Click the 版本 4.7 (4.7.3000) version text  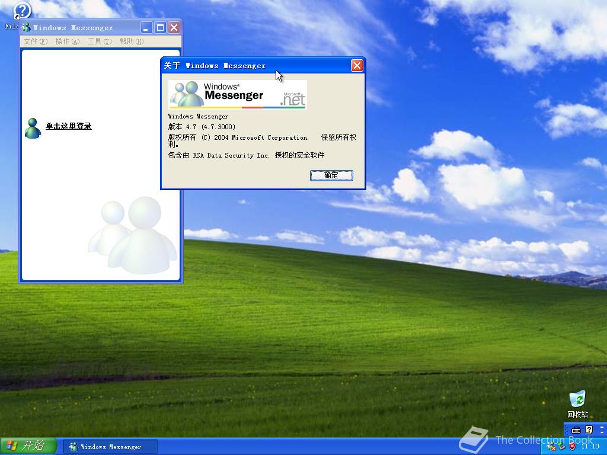click(202, 127)
